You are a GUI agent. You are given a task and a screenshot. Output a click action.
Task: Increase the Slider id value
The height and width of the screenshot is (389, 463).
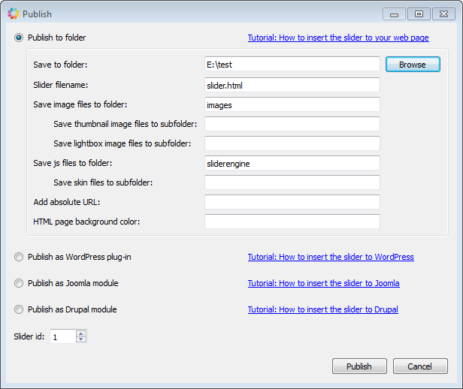point(81,333)
